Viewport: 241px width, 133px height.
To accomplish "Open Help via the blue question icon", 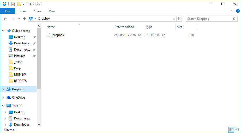I will (238, 11).
